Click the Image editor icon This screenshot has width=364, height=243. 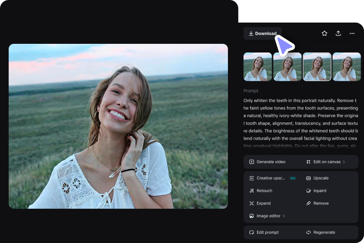(251, 216)
